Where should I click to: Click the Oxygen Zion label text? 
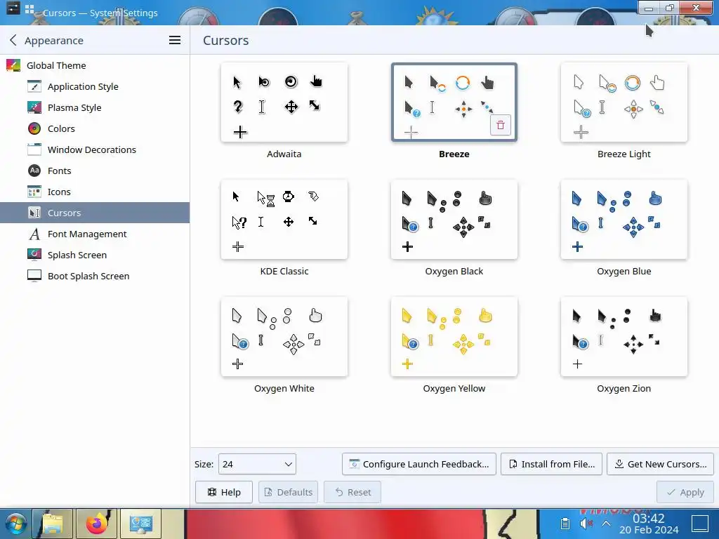coord(624,388)
